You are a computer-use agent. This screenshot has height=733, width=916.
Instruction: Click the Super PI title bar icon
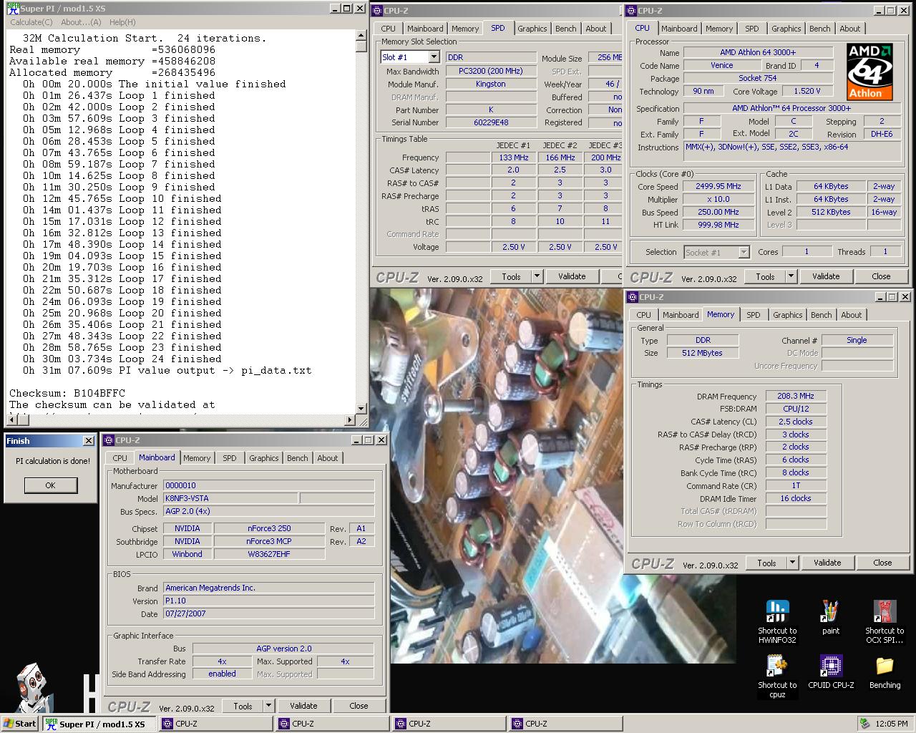[11, 9]
